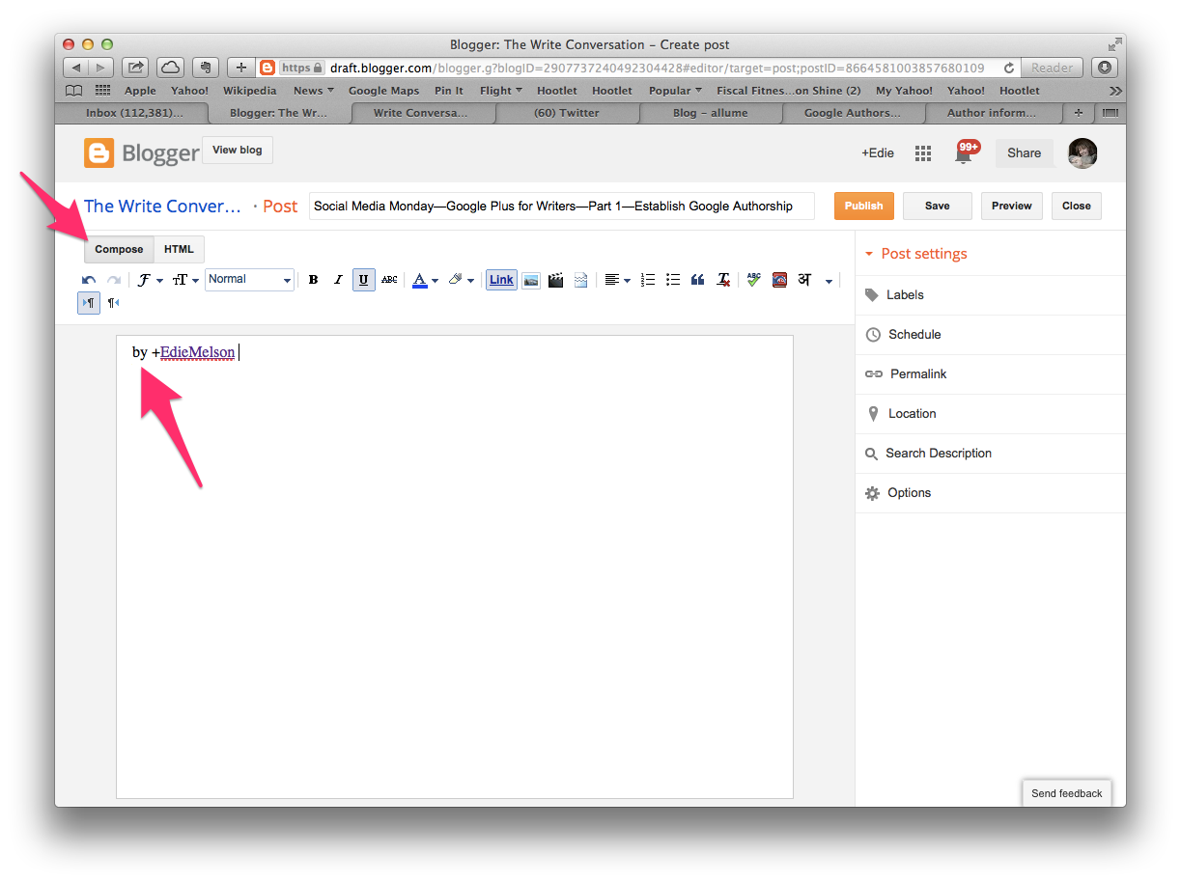1181x883 pixels.
Task: Toggle italic formatting
Action: point(338,280)
